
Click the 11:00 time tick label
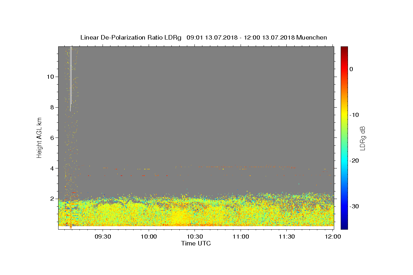tap(241, 236)
